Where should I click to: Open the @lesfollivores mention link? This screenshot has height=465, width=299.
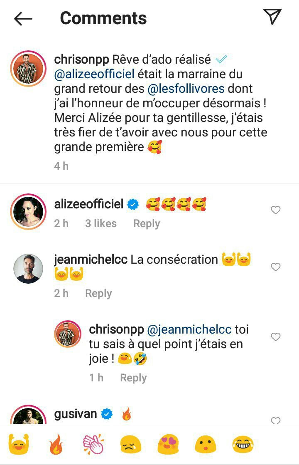click(x=180, y=89)
